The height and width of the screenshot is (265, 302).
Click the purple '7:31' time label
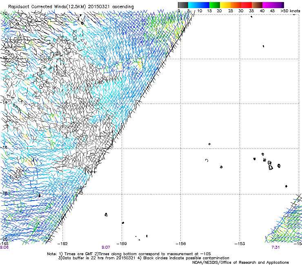(275, 247)
